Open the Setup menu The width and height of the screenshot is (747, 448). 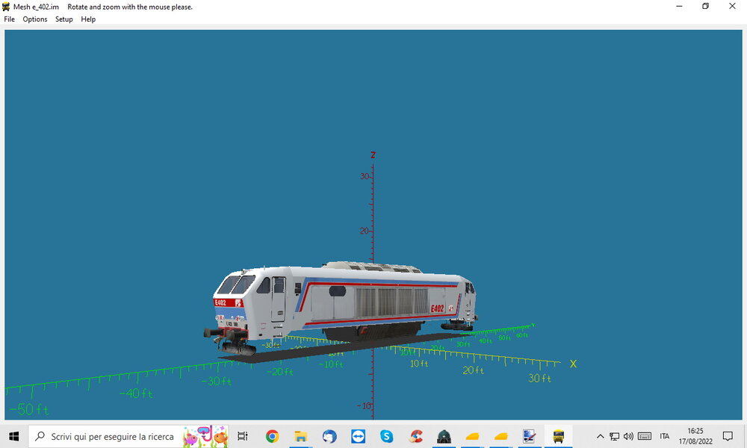63,19
